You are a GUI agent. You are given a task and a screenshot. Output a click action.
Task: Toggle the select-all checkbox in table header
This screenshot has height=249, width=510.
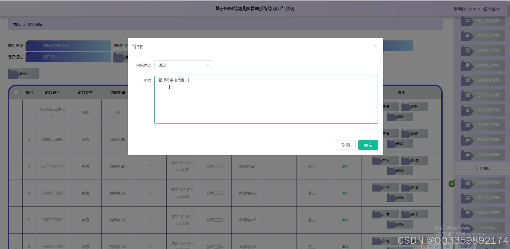click(16, 92)
